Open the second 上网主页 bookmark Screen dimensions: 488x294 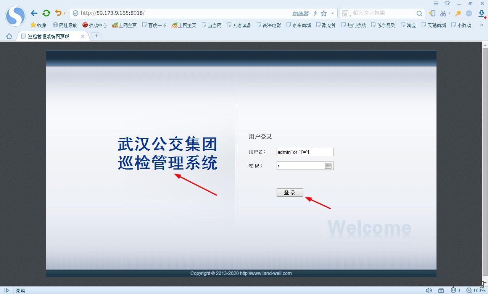point(184,25)
